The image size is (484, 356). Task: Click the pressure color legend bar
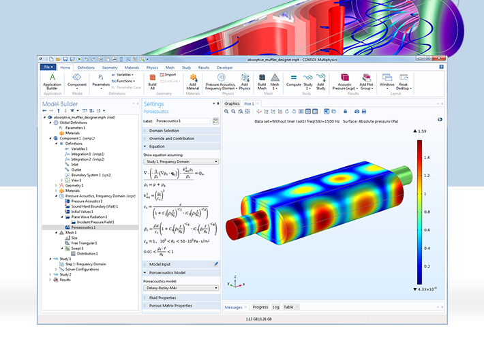419,212
